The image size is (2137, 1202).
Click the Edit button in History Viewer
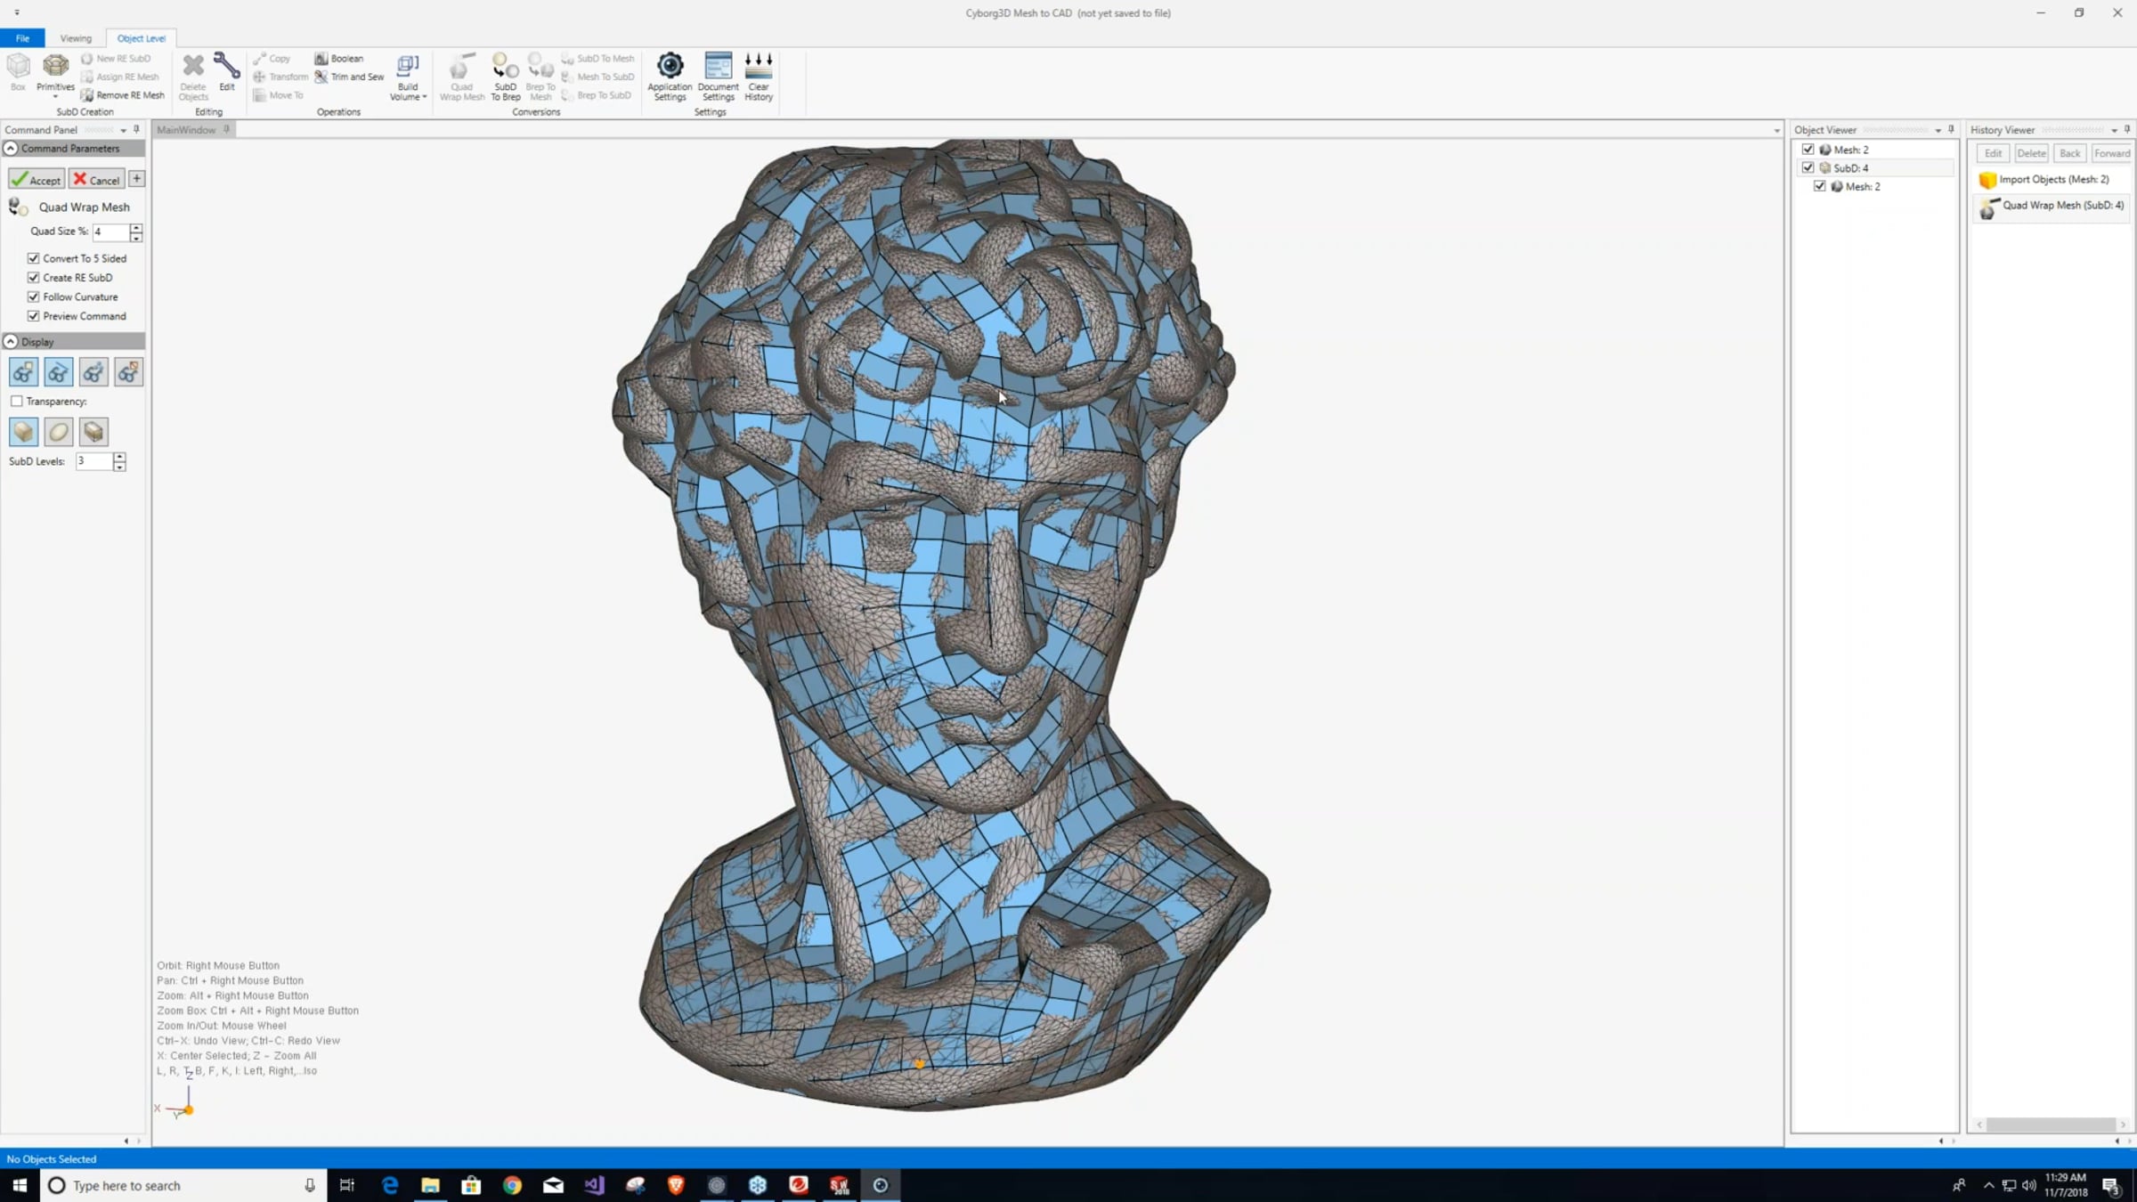coord(1993,153)
